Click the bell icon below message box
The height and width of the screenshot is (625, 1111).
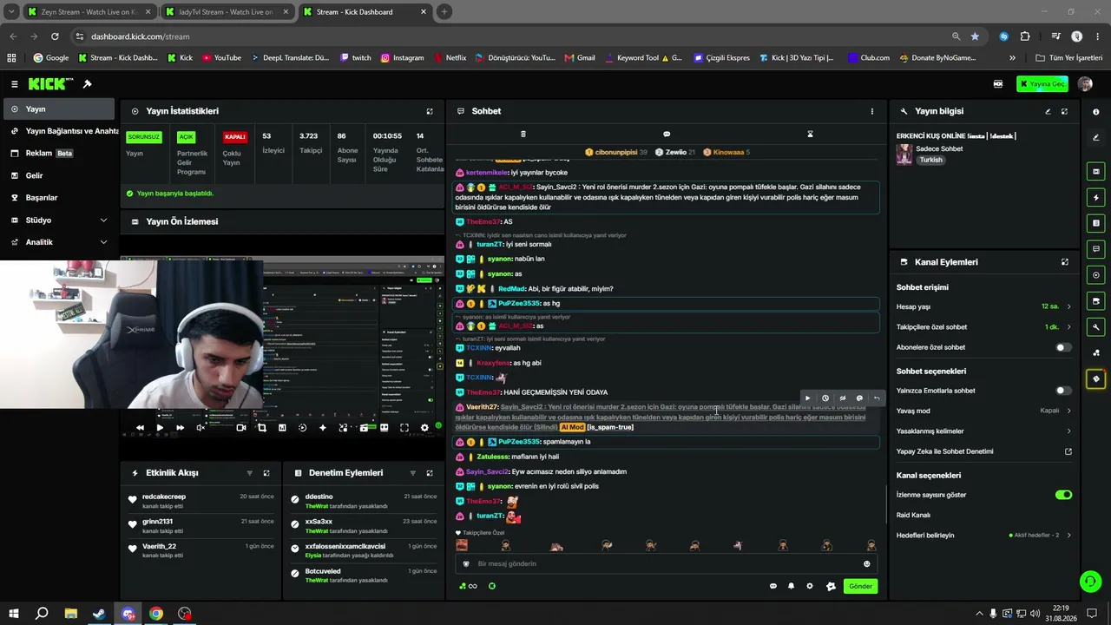(791, 586)
